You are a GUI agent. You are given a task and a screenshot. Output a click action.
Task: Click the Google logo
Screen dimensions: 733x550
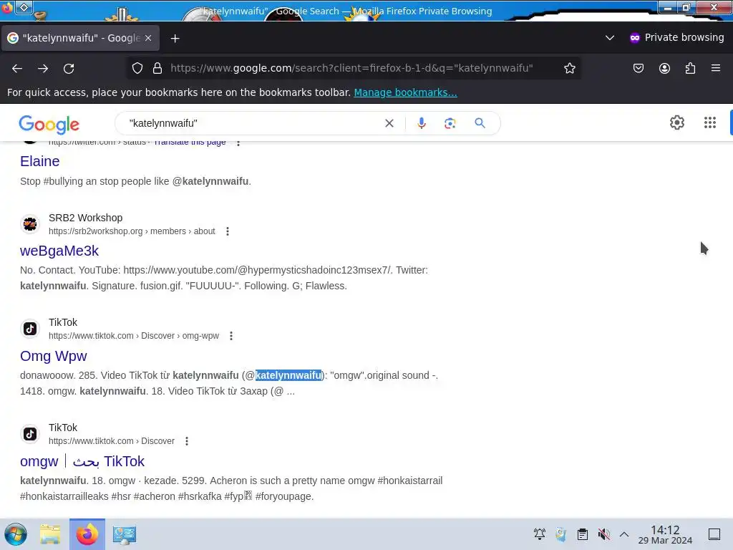(49, 124)
